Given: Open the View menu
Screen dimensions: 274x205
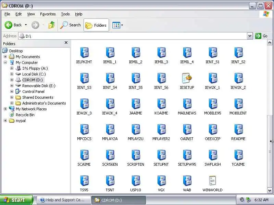Looking at the screenshot, I should [31, 14].
